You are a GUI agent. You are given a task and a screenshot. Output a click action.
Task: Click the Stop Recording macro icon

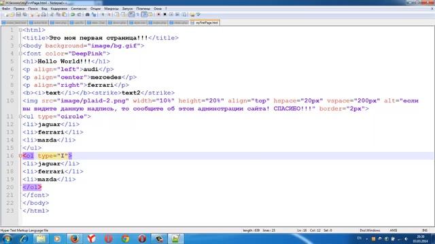click(x=164, y=14)
